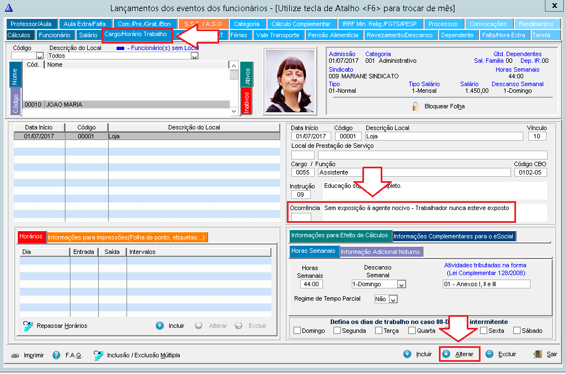566x374 pixels.
Task: Open Informações para Impressões tab
Action: click(127, 237)
